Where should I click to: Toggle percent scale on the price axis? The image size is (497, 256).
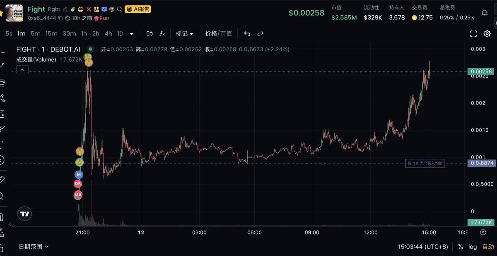click(460, 247)
